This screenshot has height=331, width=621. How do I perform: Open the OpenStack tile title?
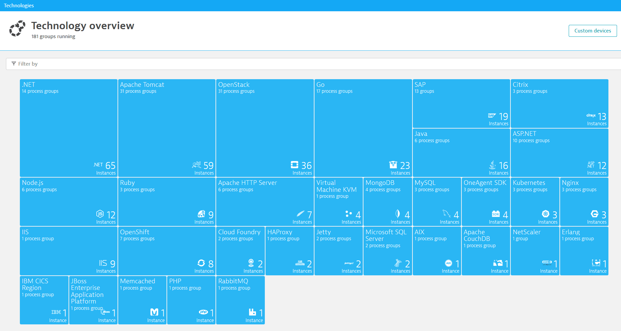(x=234, y=84)
